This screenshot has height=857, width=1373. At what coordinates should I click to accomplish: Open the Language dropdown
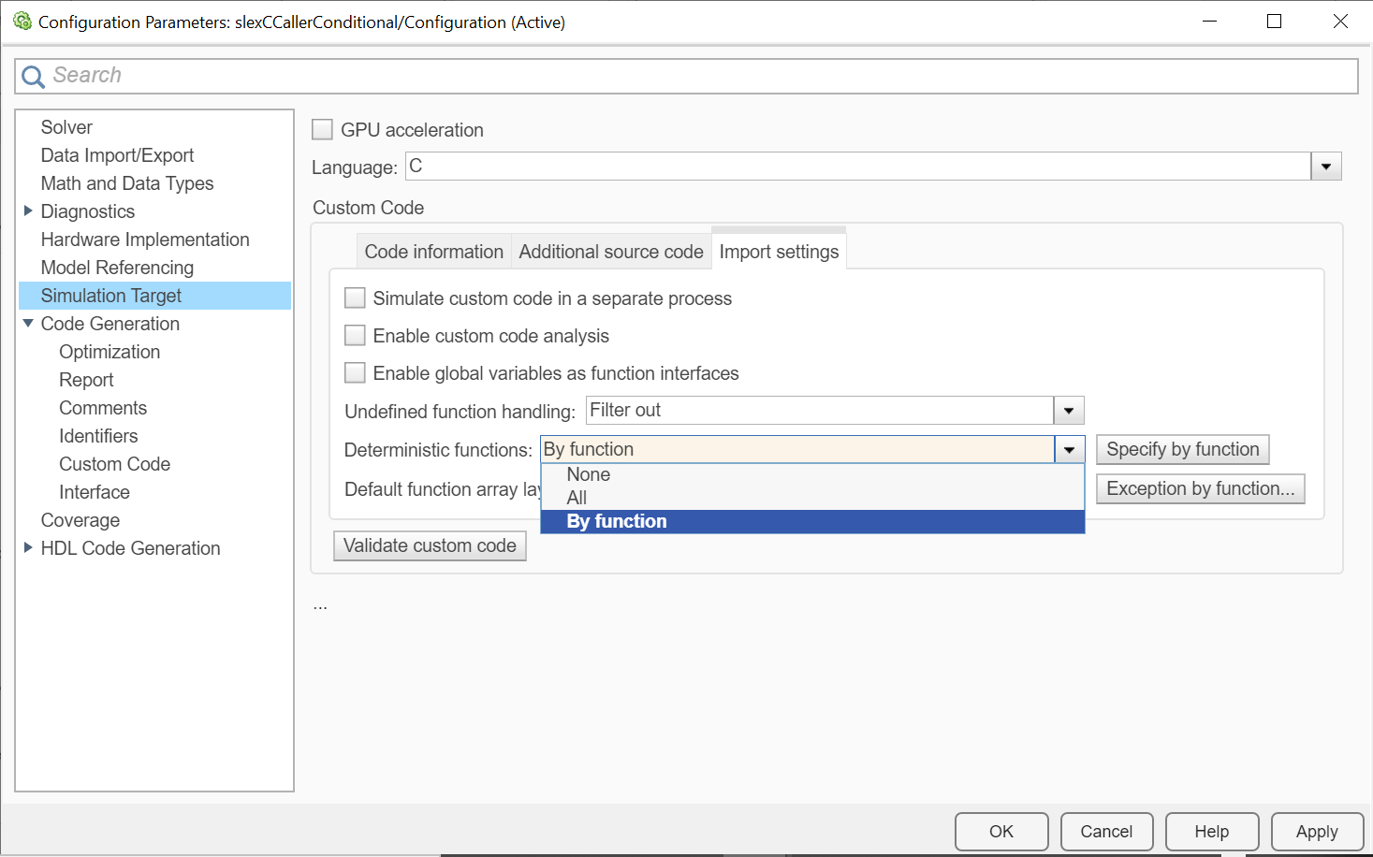coord(1325,167)
